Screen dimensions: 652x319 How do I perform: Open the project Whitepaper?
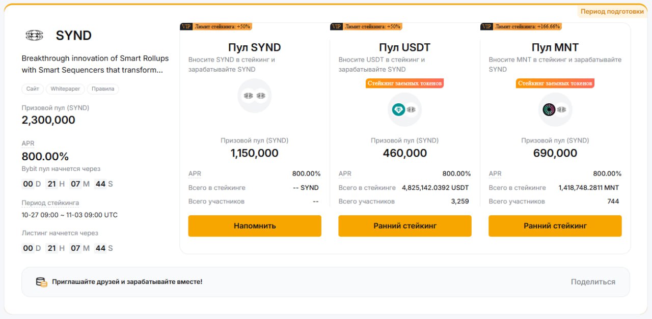[65, 89]
